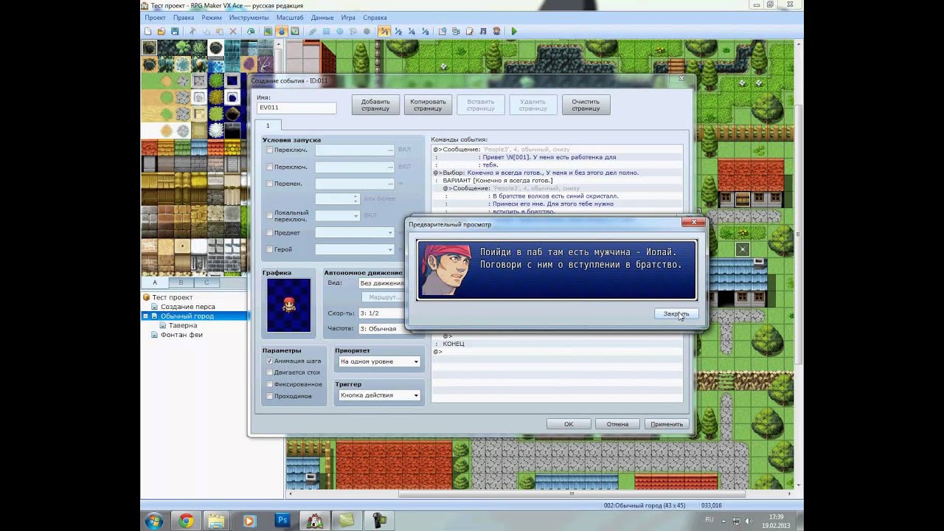Click Добавить страницу button

(x=375, y=105)
